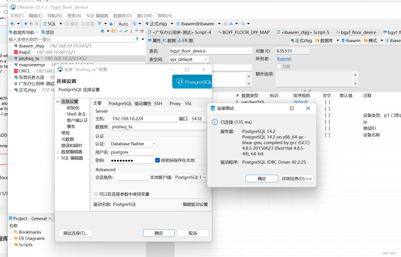
Task: Expand the 数据库编辑器 settings node
Action: (x=58, y=152)
